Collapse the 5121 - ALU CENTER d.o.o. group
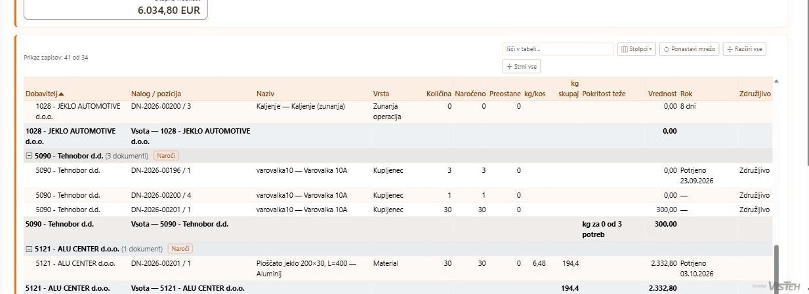Screen dimensions: 809x294 click(29, 249)
